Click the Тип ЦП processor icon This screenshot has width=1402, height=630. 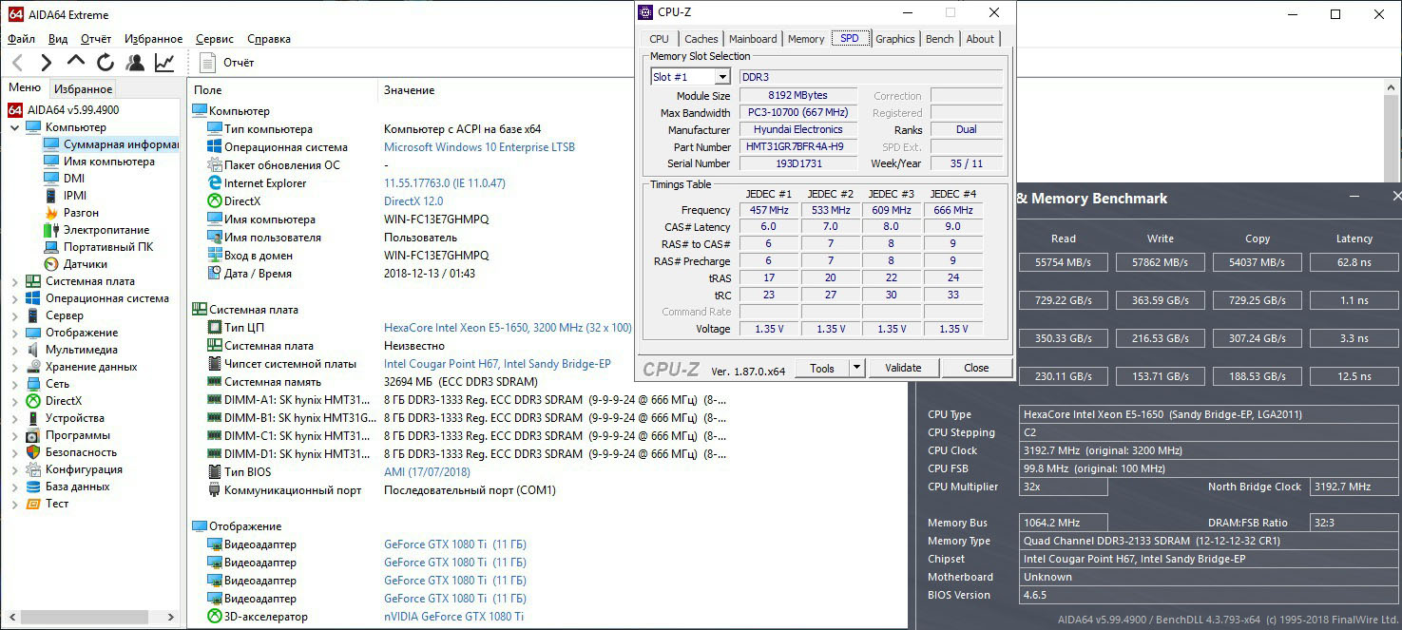coord(215,328)
